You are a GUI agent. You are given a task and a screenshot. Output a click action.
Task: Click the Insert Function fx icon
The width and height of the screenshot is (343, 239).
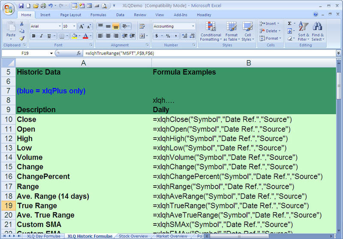pos(79,53)
